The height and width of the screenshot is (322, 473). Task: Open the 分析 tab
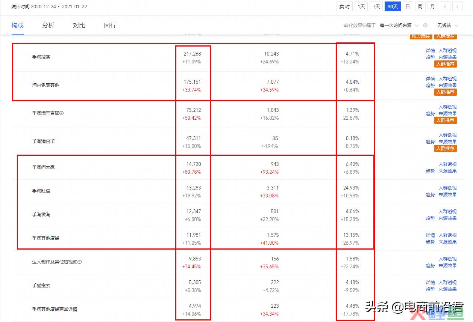(x=48, y=26)
